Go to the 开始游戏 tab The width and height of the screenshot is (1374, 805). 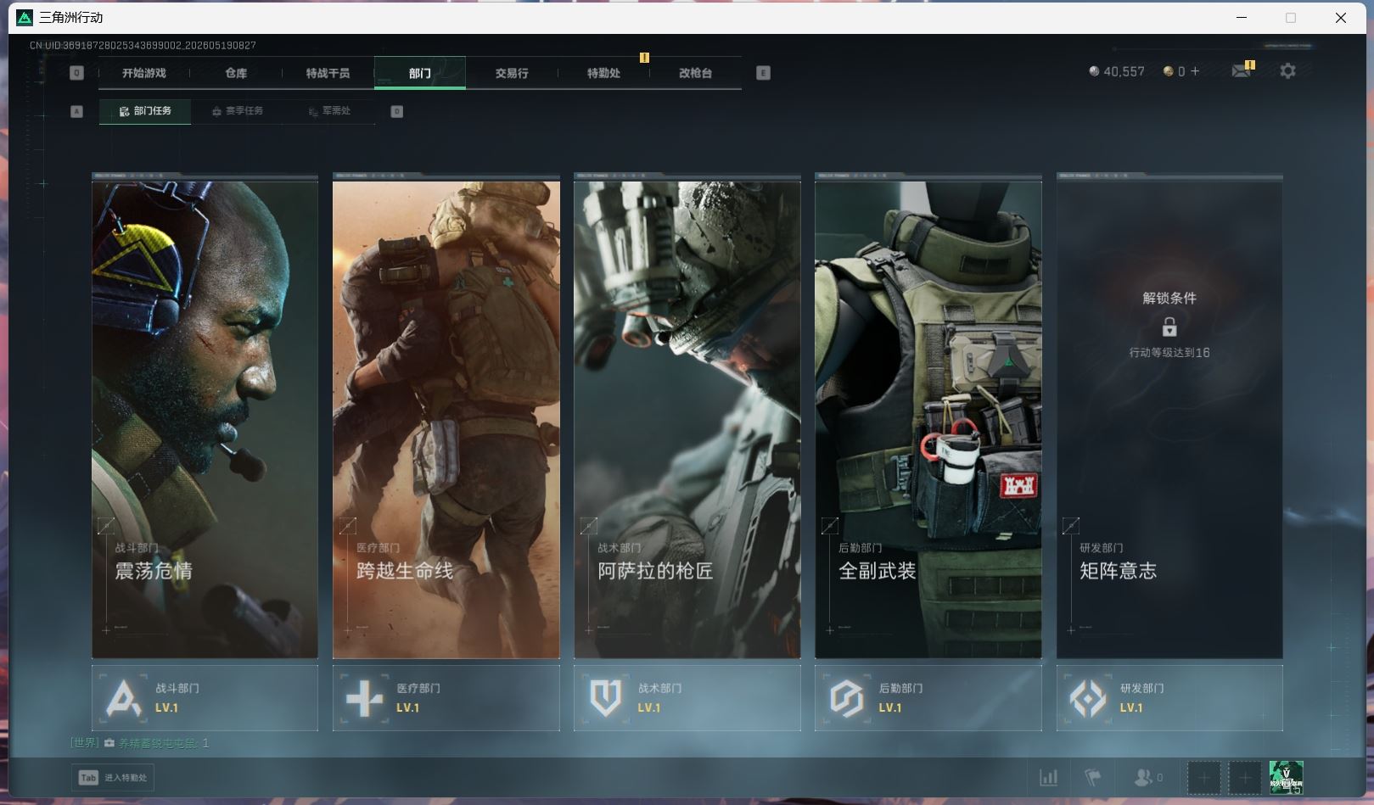[144, 73]
